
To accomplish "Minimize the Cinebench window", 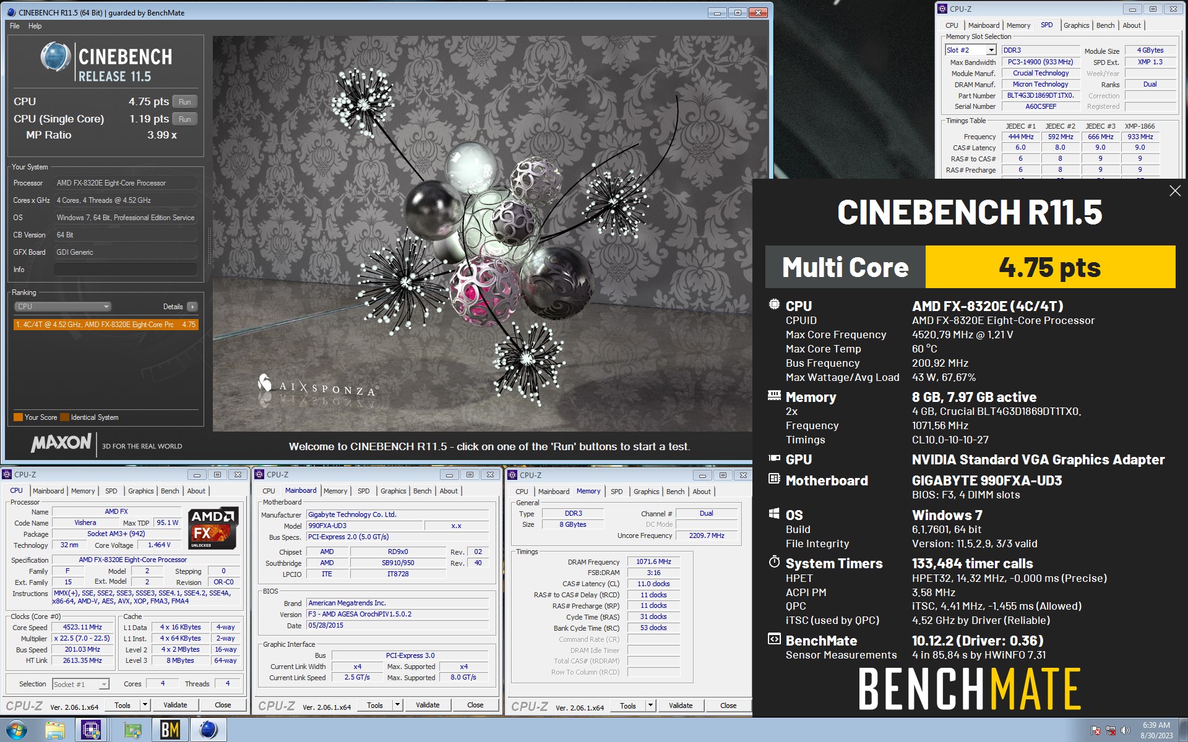I will point(717,12).
